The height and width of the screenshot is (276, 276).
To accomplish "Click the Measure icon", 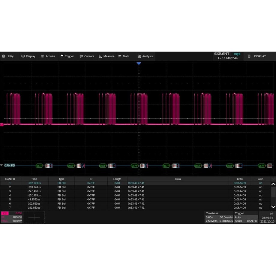I will tap(100, 56).
